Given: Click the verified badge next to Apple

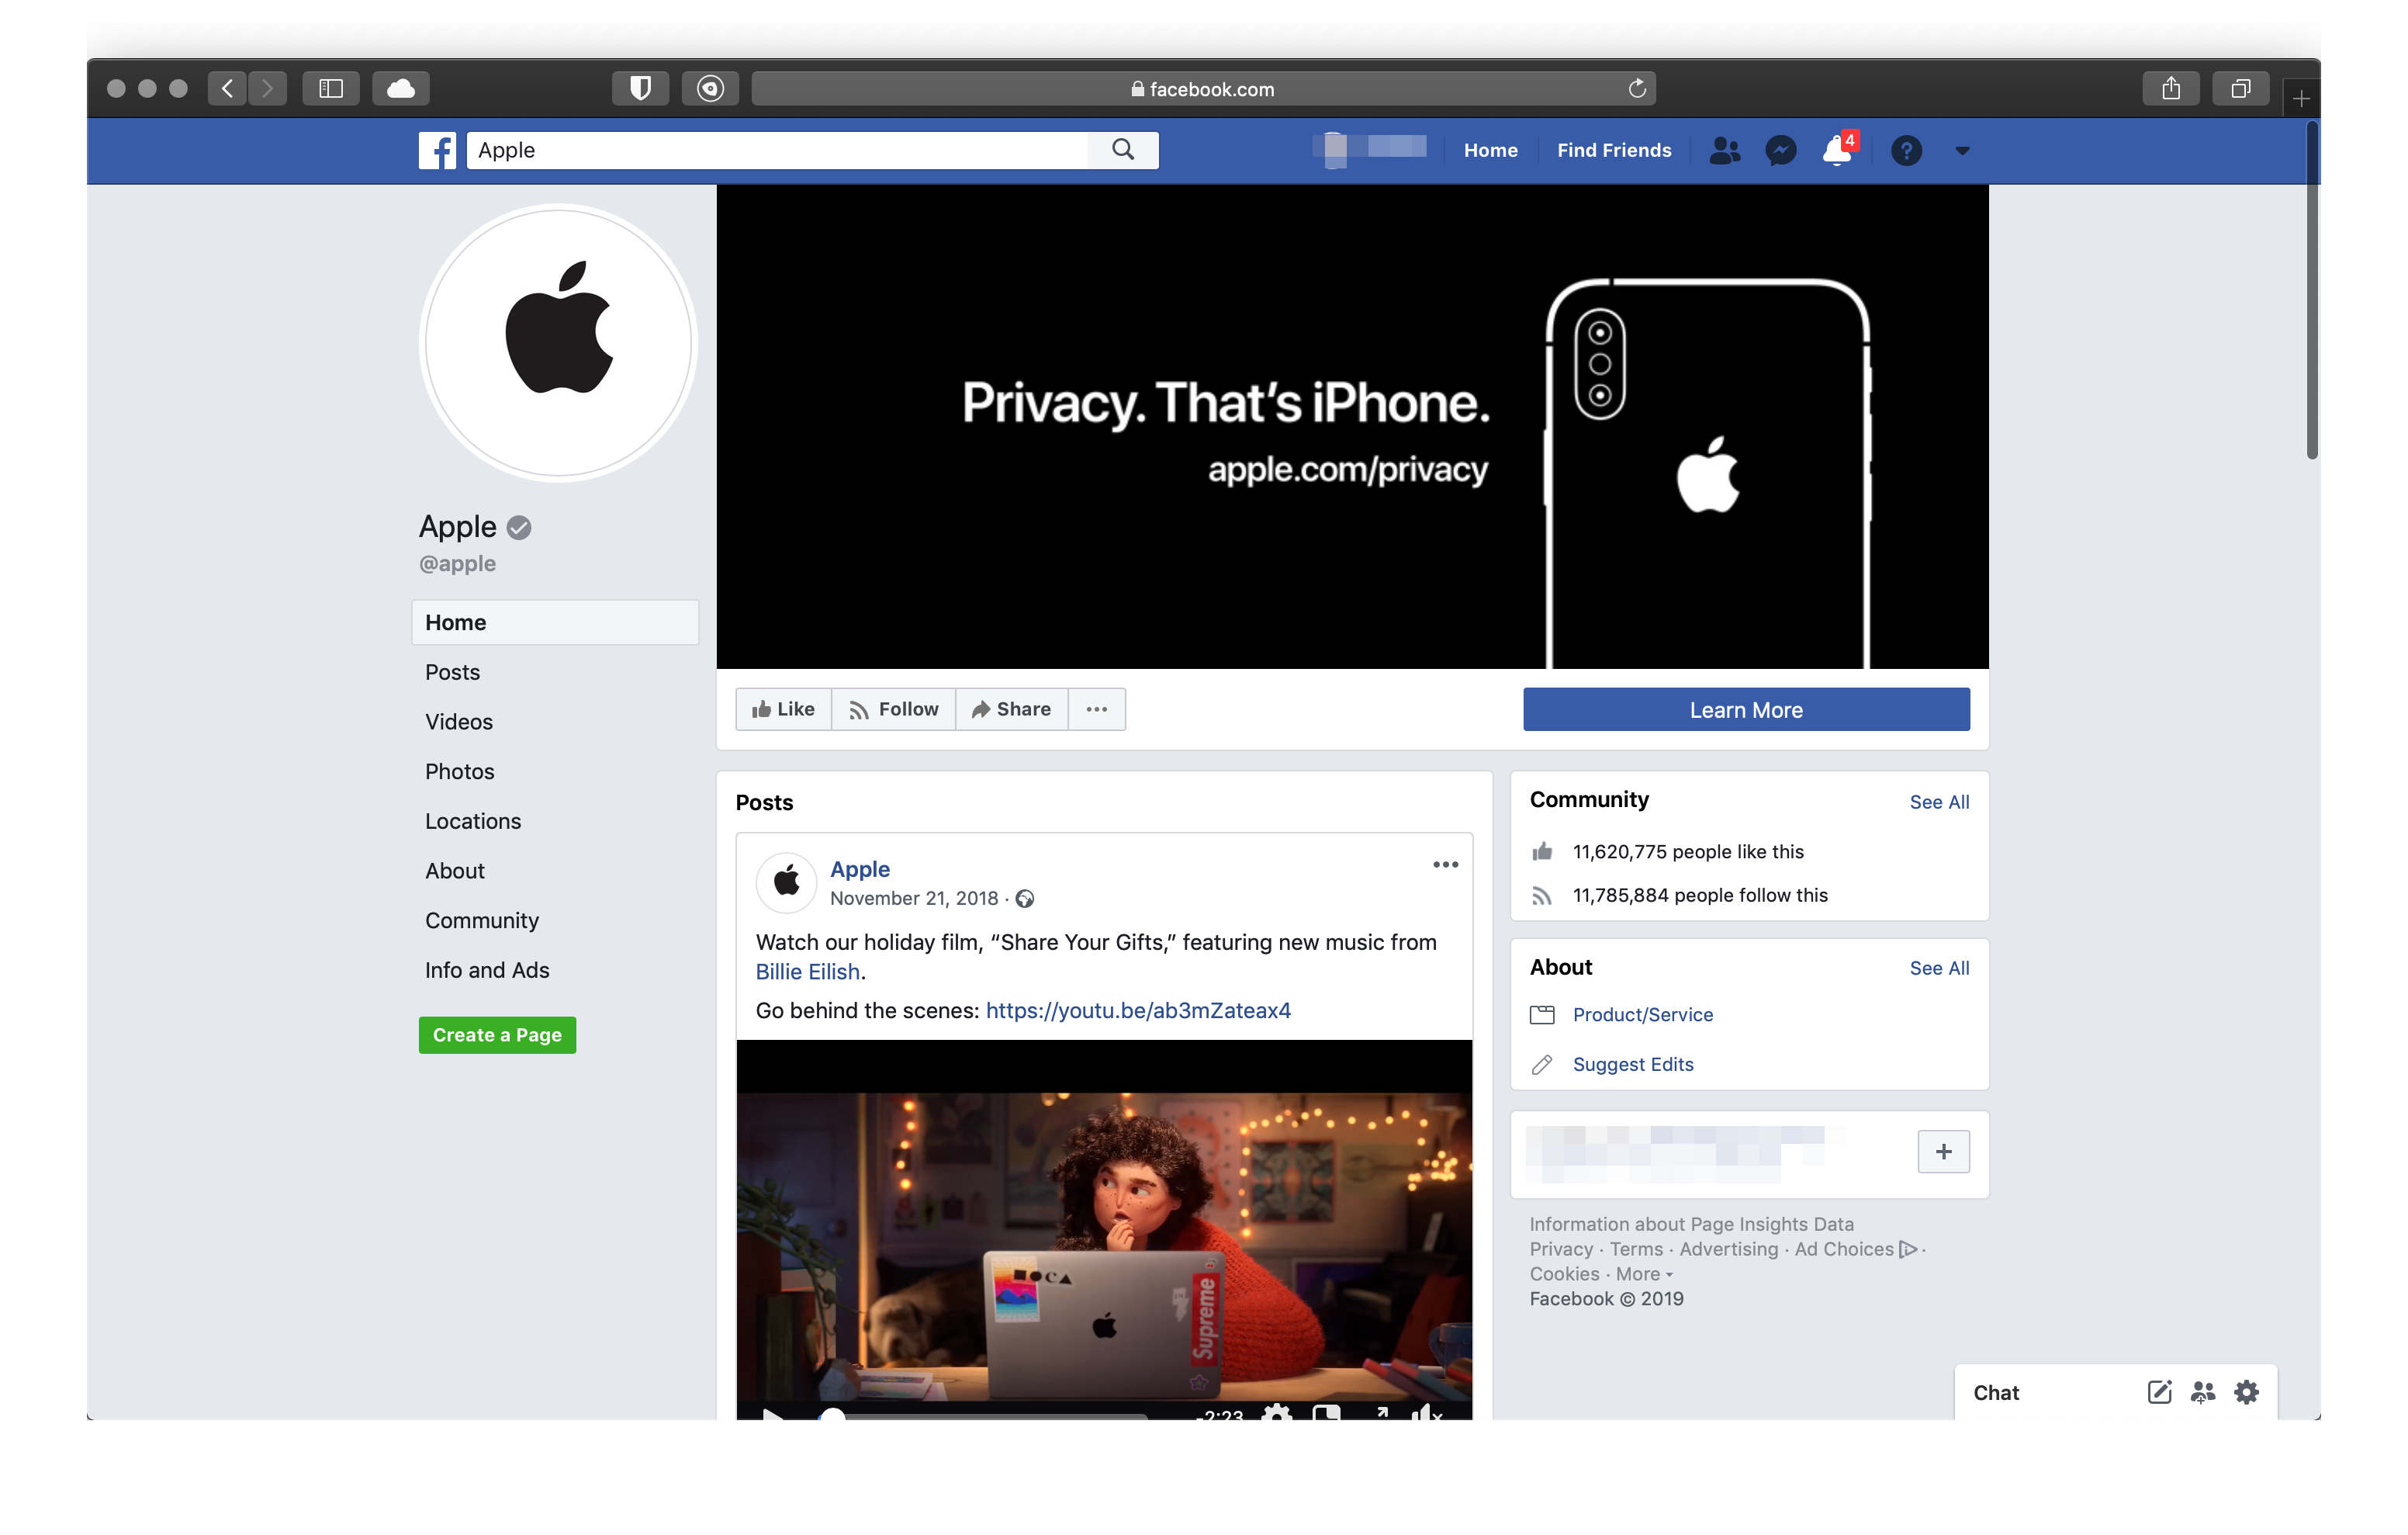Looking at the screenshot, I should 518,526.
